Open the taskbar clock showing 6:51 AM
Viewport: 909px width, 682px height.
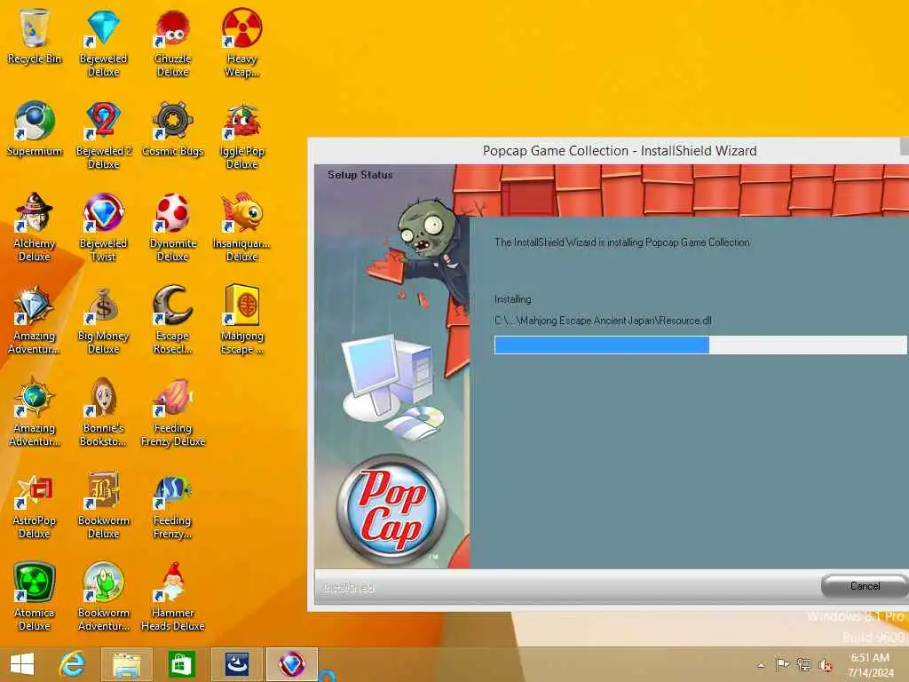click(x=870, y=665)
